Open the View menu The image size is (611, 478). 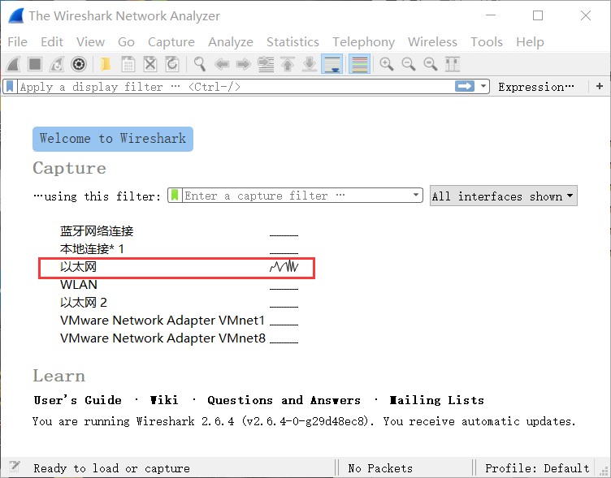pos(90,41)
